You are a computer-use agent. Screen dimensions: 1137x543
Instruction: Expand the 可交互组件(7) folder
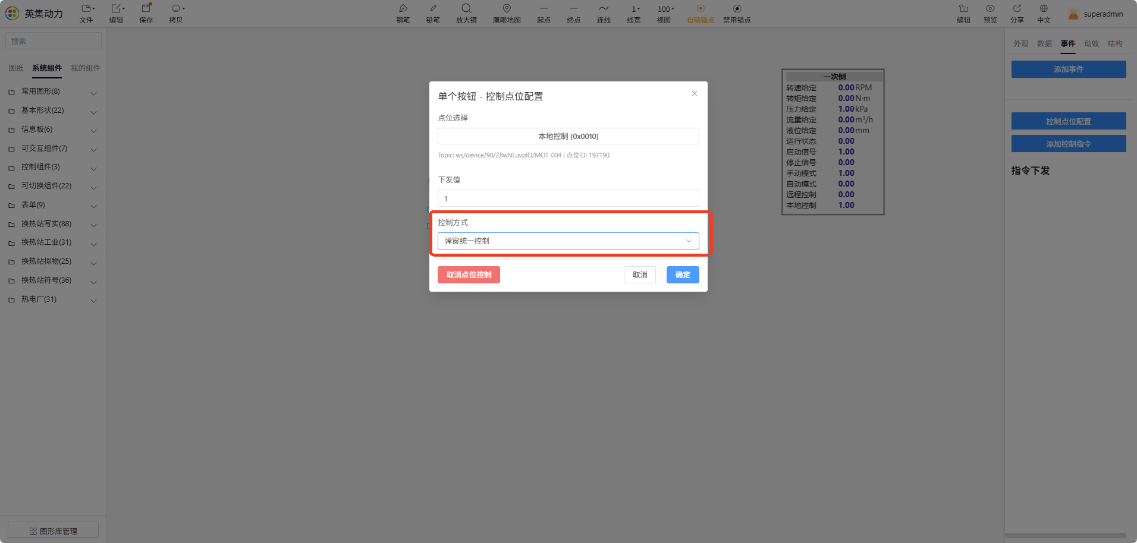click(x=53, y=149)
